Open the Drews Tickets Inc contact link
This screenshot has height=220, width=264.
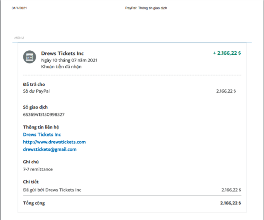(42, 135)
